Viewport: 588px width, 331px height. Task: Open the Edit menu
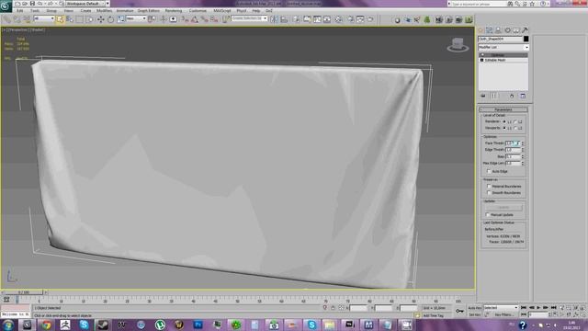tap(20, 11)
